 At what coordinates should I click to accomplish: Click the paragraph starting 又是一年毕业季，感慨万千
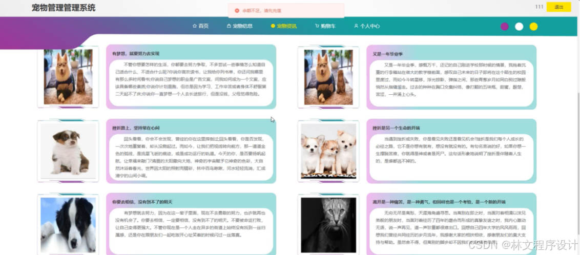451,79
